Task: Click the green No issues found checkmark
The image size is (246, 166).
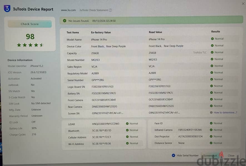Action: pos(64,21)
